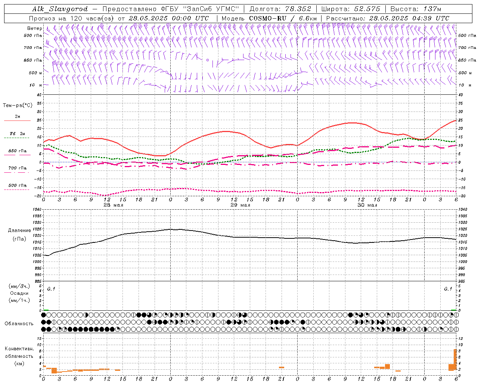Click the 'Широта: 52.575' header value
The height and width of the screenshot is (382, 478).
(351, 9)
